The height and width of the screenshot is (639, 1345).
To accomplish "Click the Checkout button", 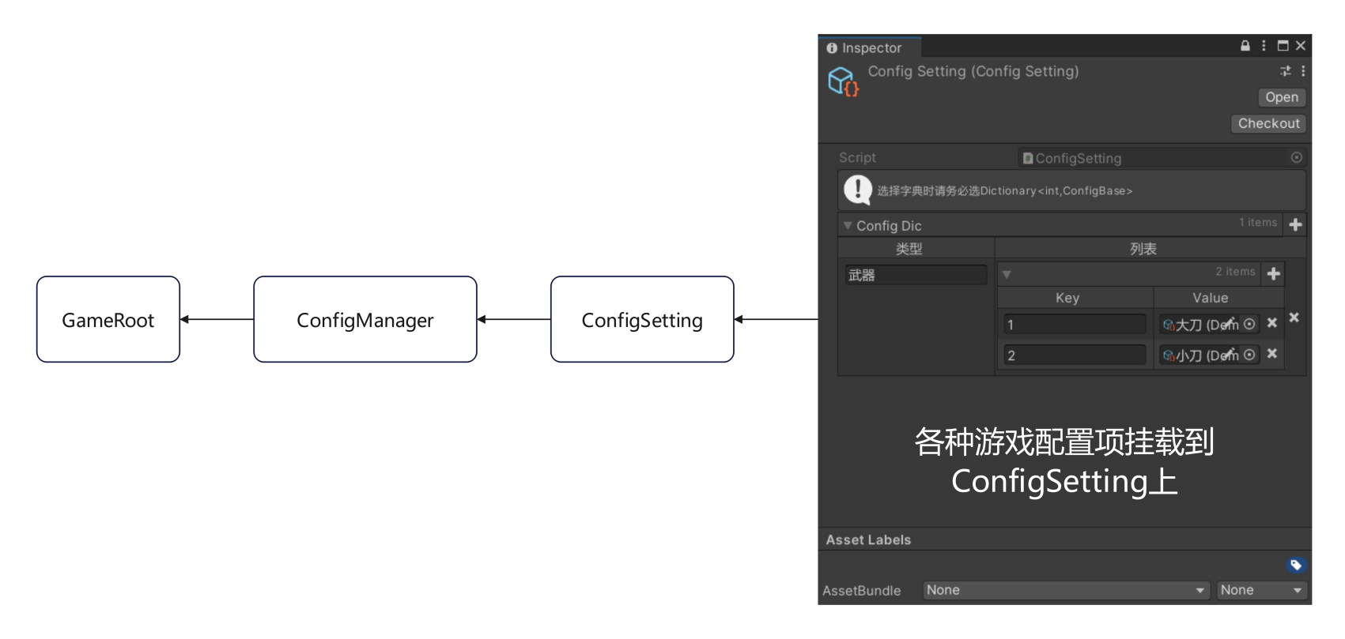I will [1268, 124].
